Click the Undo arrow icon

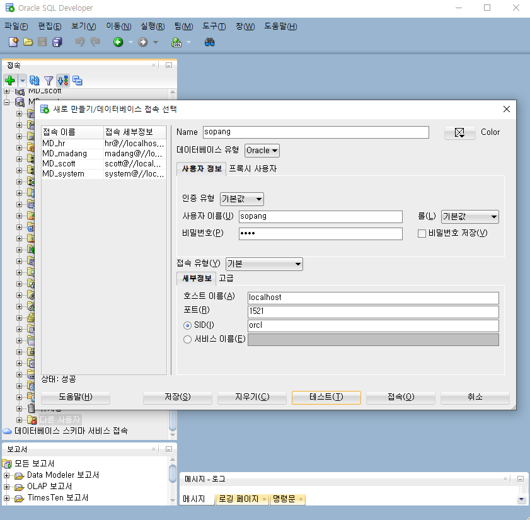tap(80, 42)
